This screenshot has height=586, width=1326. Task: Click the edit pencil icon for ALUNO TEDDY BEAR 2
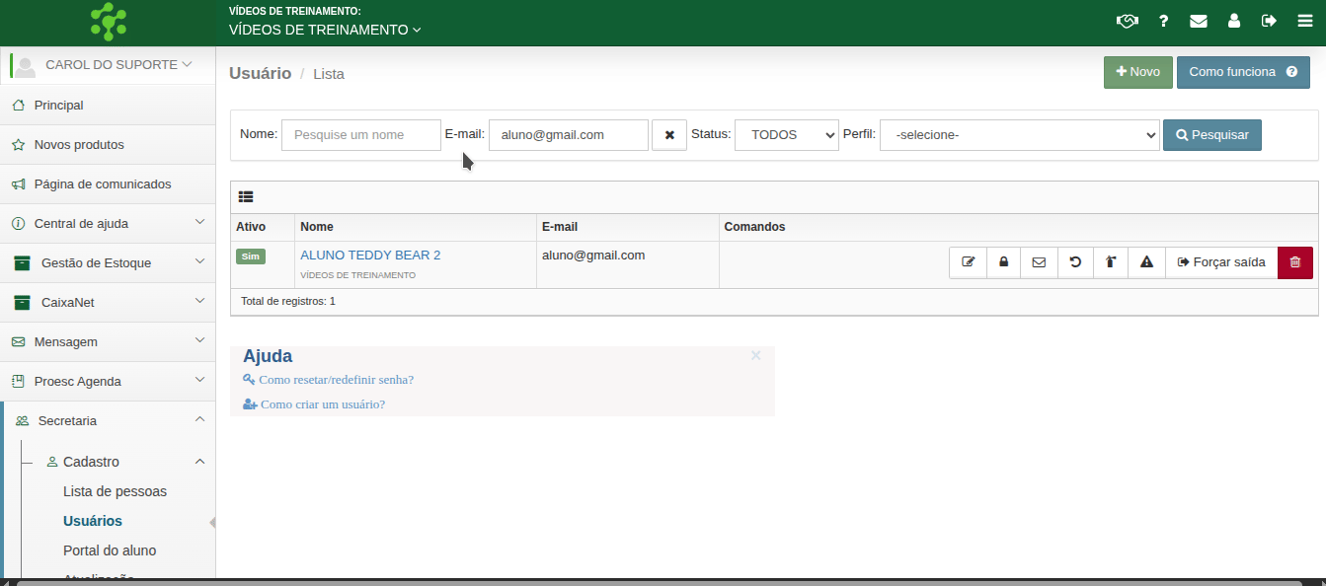click(x=968, y=262)
